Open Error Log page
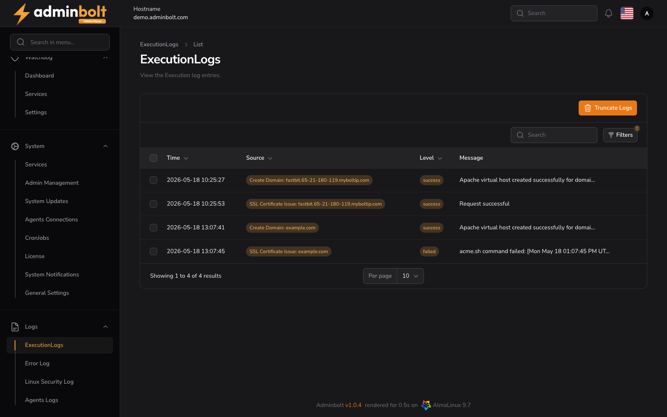Image resolution: width=667 pixels, height=417 pixels. 37,364
